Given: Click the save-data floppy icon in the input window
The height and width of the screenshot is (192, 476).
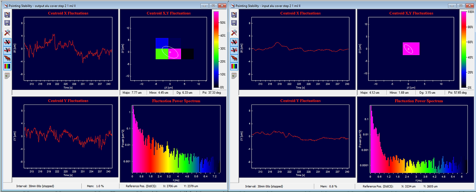Looking at the screenshot, I should point(234,15).
